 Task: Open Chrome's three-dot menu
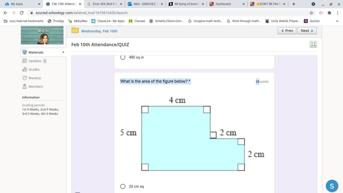point(337,13)
